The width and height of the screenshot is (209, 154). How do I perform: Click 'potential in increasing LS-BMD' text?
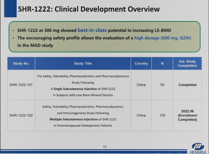click(x=140, y=30)
